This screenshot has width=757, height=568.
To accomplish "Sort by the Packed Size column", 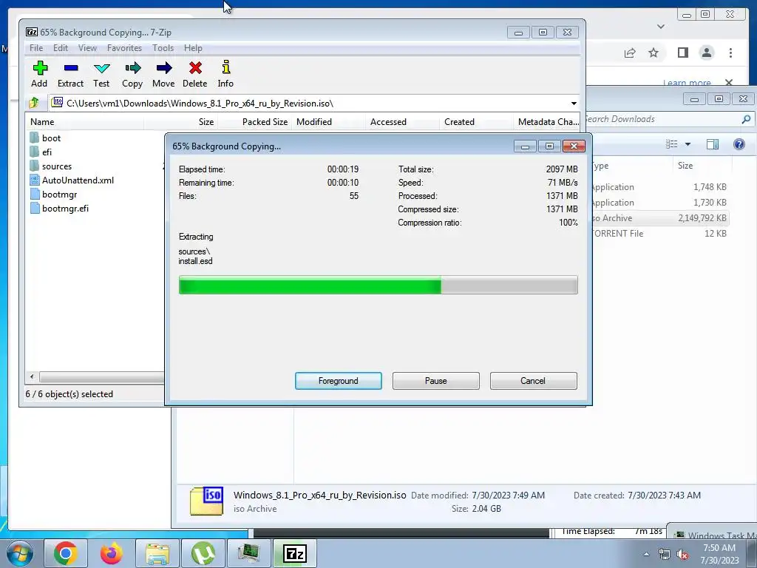I will 254,122.
